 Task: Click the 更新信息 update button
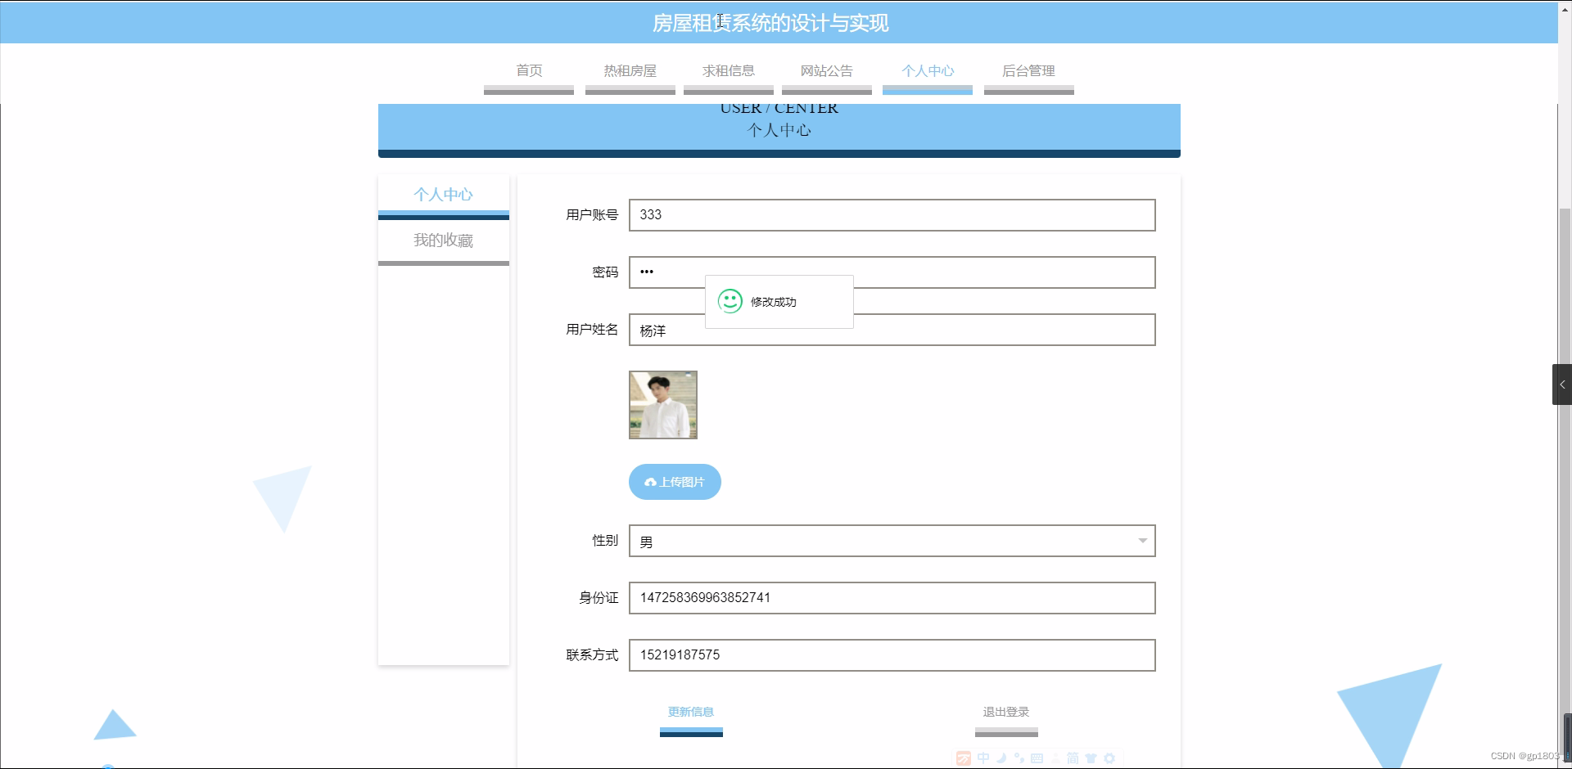[x=690, y=712]
